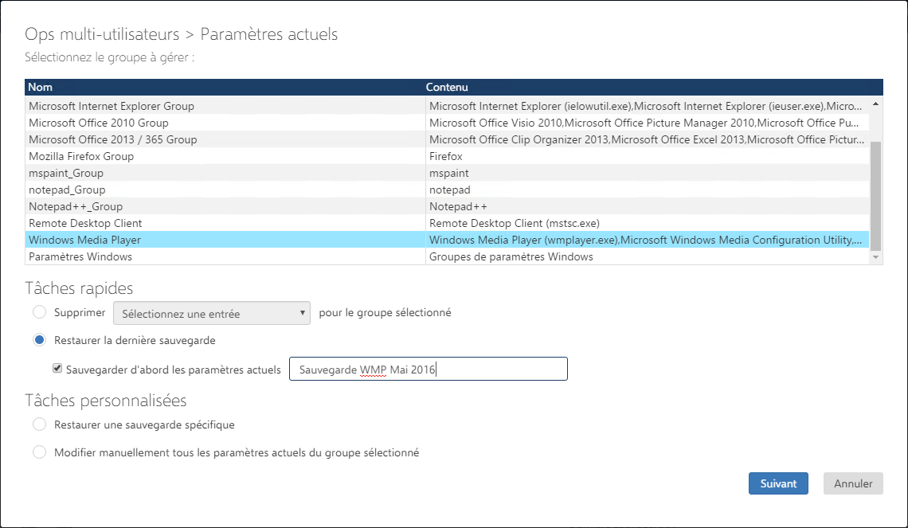Click the list scrollbar down arrow
This screenshot has width=908, height=528.
click(x=875, y=257)
